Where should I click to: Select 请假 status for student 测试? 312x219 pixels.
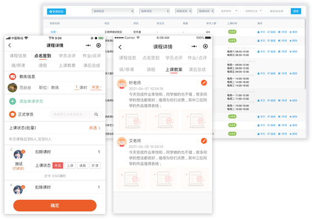coord(83,166)
